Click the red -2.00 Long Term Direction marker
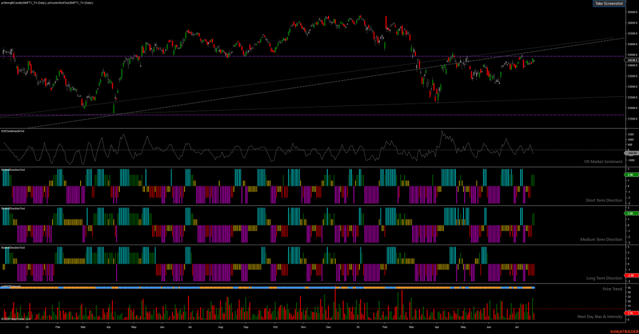Screen dimensions: 639x334 click(x=632, y=275)
